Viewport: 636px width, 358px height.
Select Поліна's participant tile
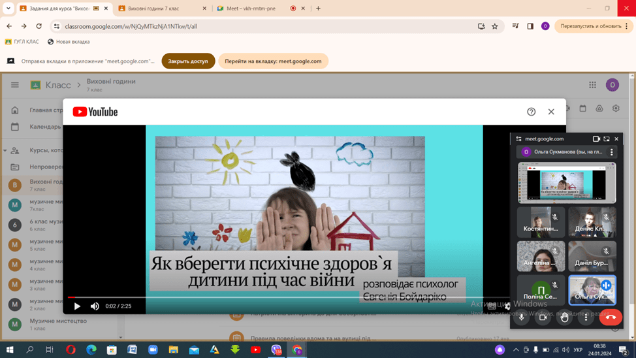coord(541,290)
